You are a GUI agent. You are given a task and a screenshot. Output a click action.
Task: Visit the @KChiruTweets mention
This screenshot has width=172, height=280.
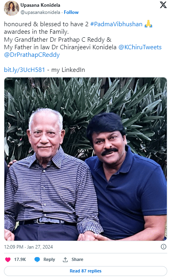[x=140, y=47]
